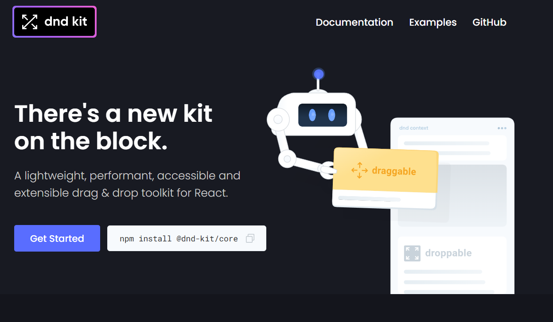Click the draggable move-arrows icon
The width and height of the screenshot is (553, 322).
359,171
